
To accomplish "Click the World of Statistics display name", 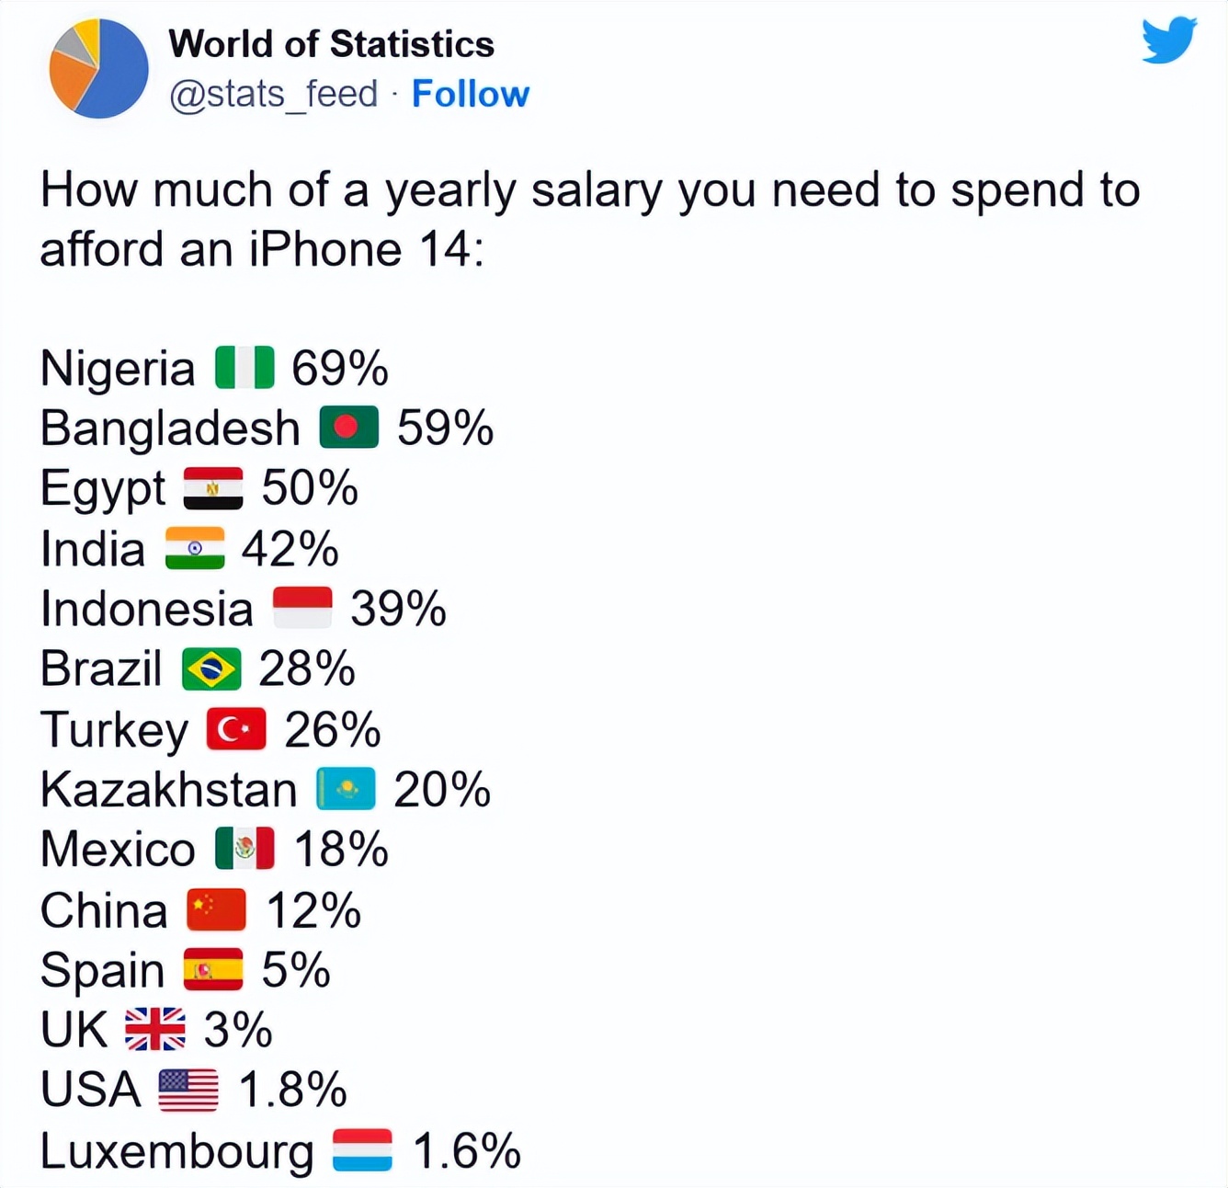I will coord(332,43).
